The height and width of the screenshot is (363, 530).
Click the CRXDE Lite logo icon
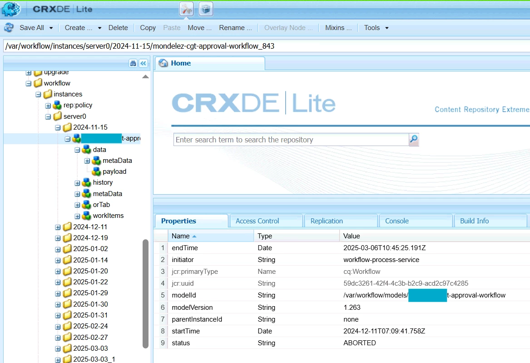(x=11, y=9)
